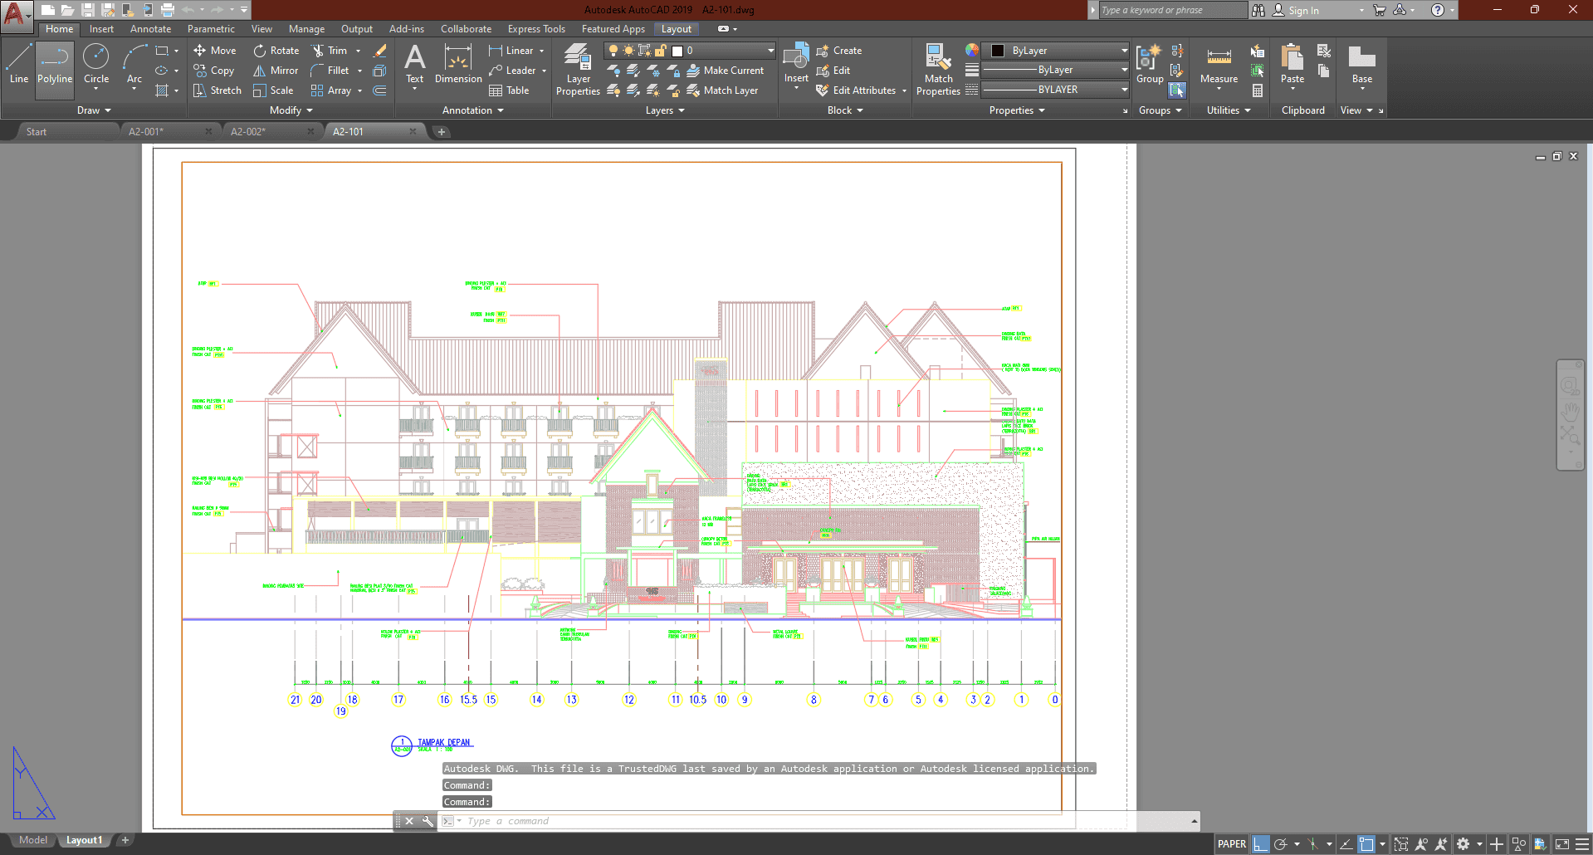
Task: Choose the Text annotation tool
Action: coord(414,63)
